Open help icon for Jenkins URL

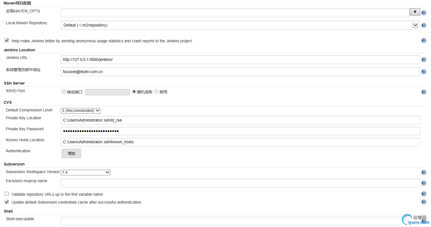click(424, 59)
